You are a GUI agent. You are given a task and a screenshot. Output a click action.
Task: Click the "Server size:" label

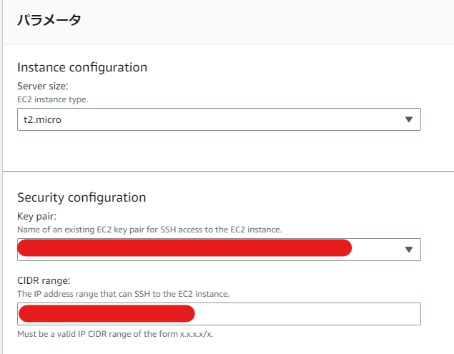point(42,86)
